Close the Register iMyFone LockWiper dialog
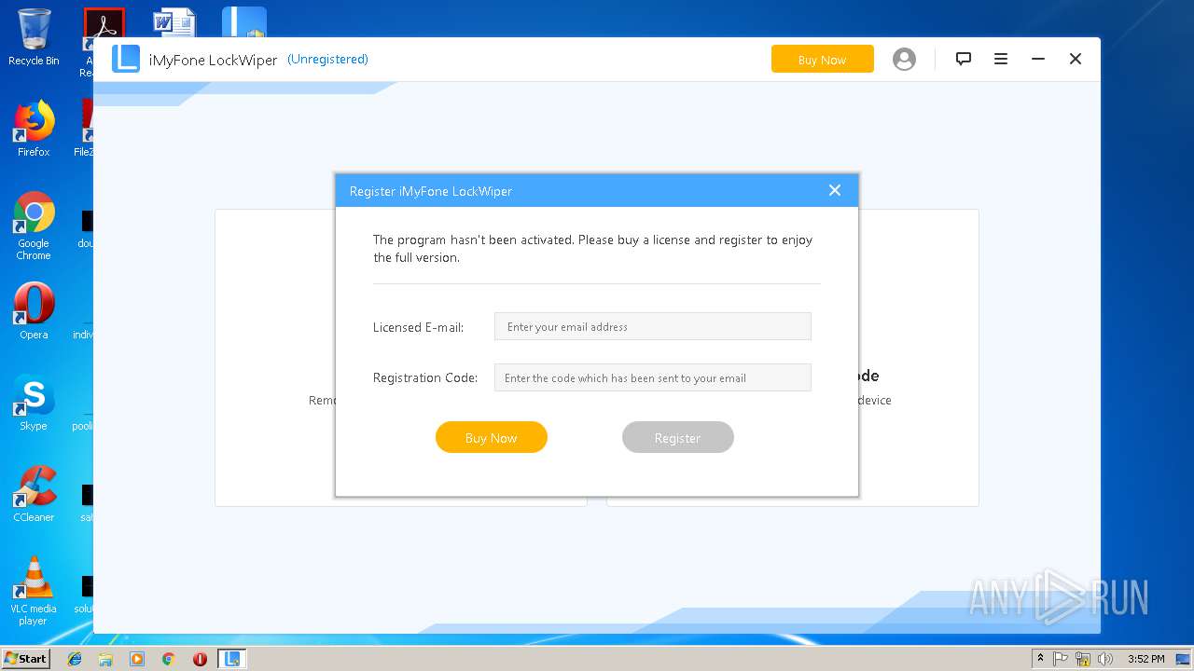Image resolution: width=1194 pixels, height=671 pixels. pyautogui.click(x=835, y=190)
